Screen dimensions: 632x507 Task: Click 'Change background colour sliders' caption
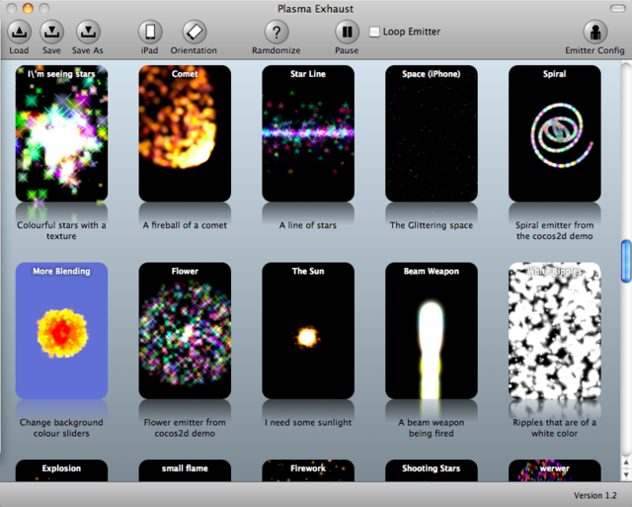(61, 428)
